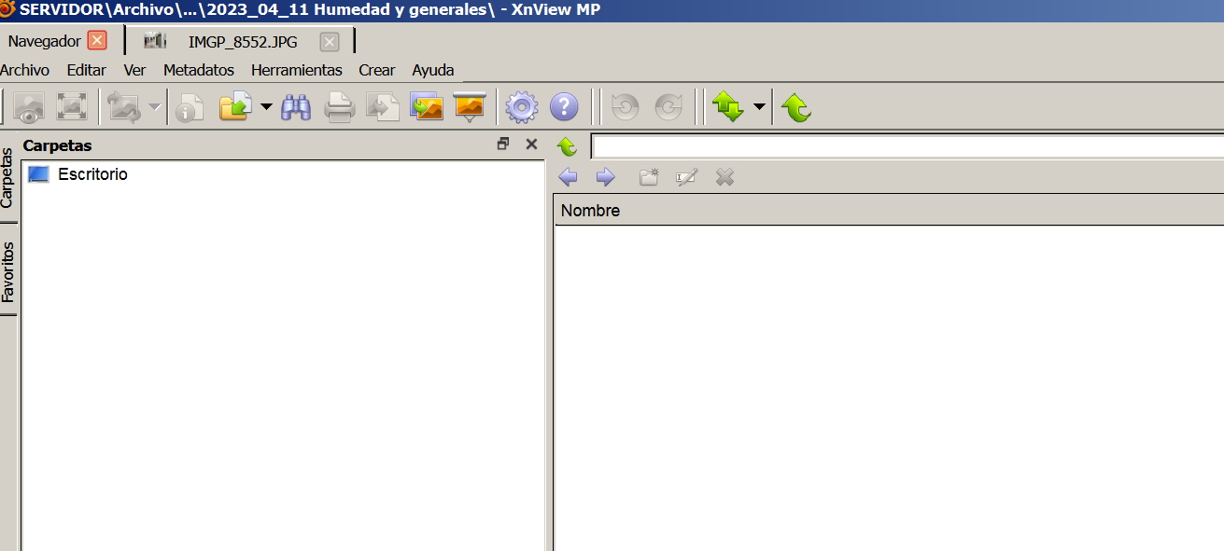1224x551 pixels.
Task: Open the Crear menu
Action: pyautogui.click(x=377, y=70)
